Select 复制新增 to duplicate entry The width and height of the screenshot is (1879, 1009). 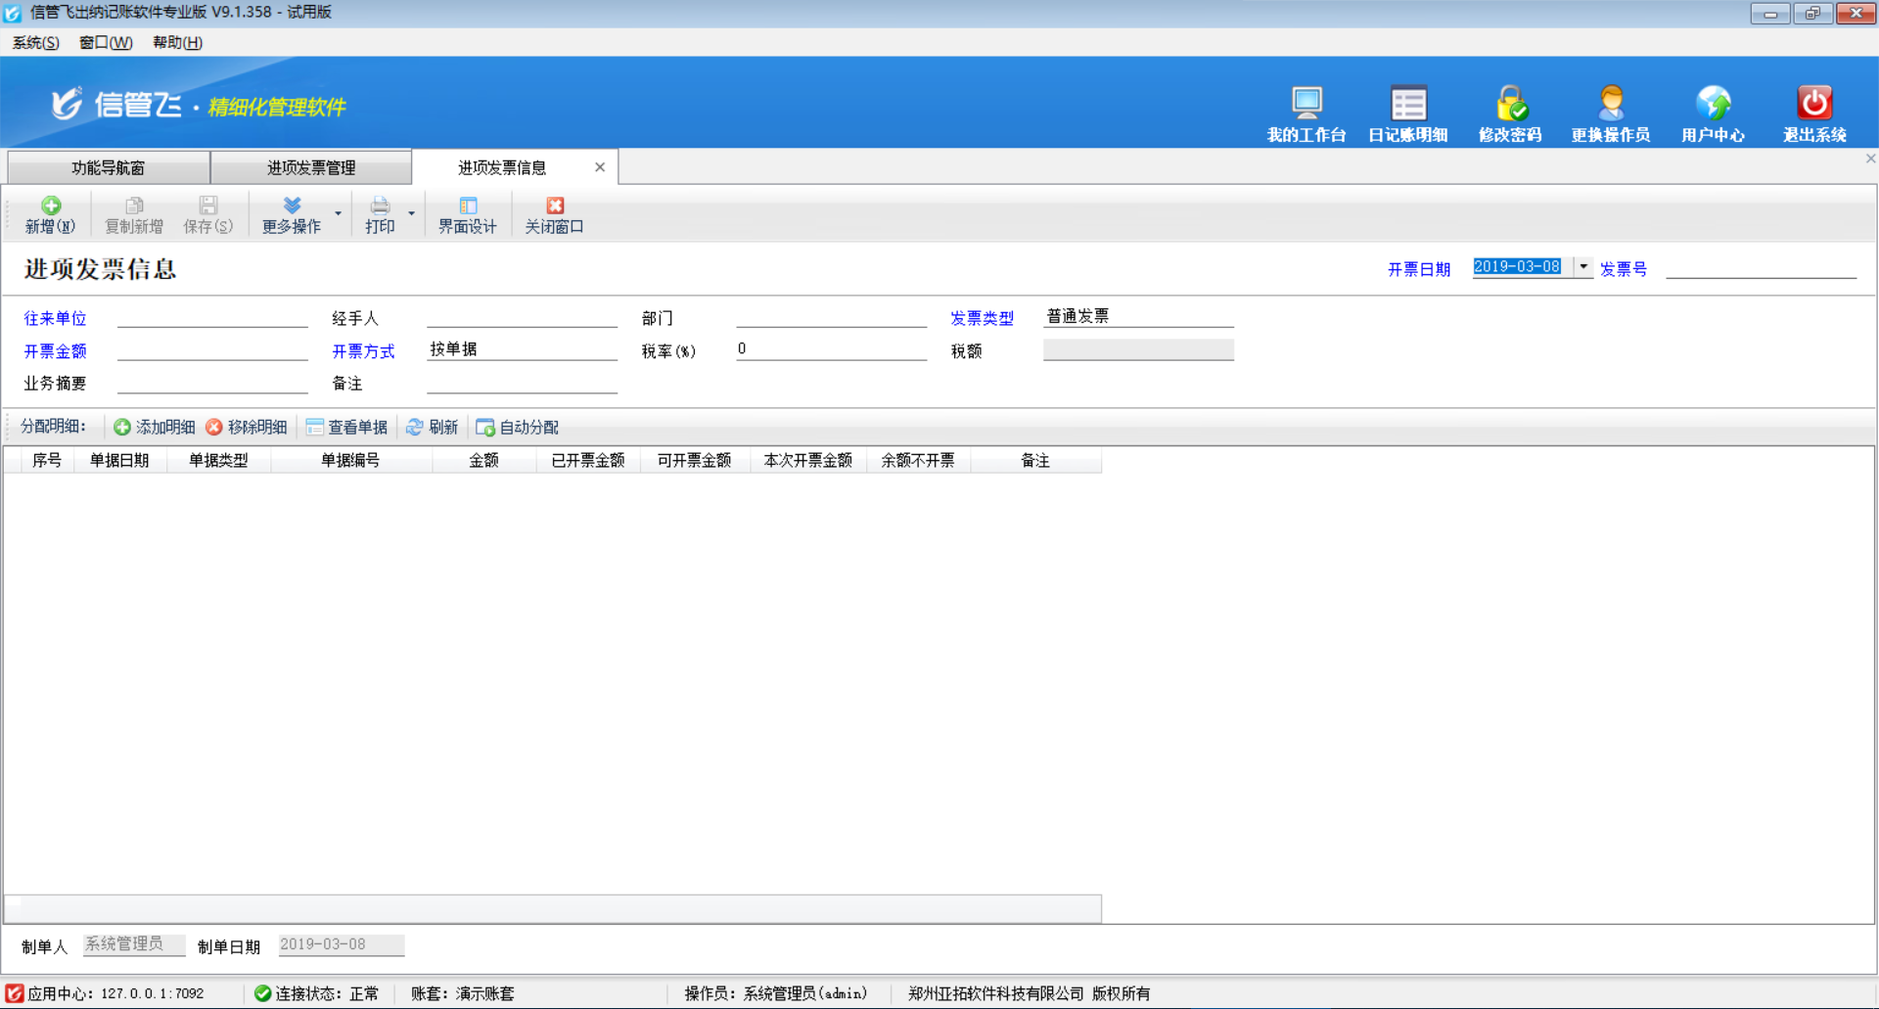pos(133,214)
